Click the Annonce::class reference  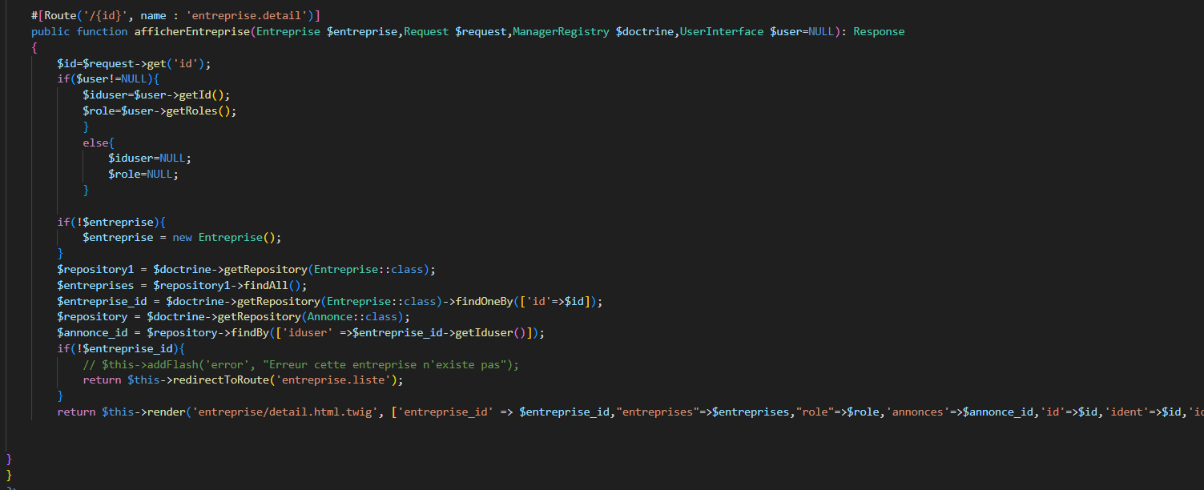tap(352, 317)
